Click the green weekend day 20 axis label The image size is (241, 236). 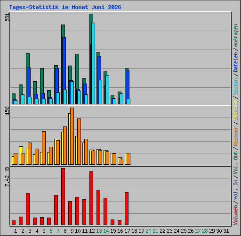[148, 231]
